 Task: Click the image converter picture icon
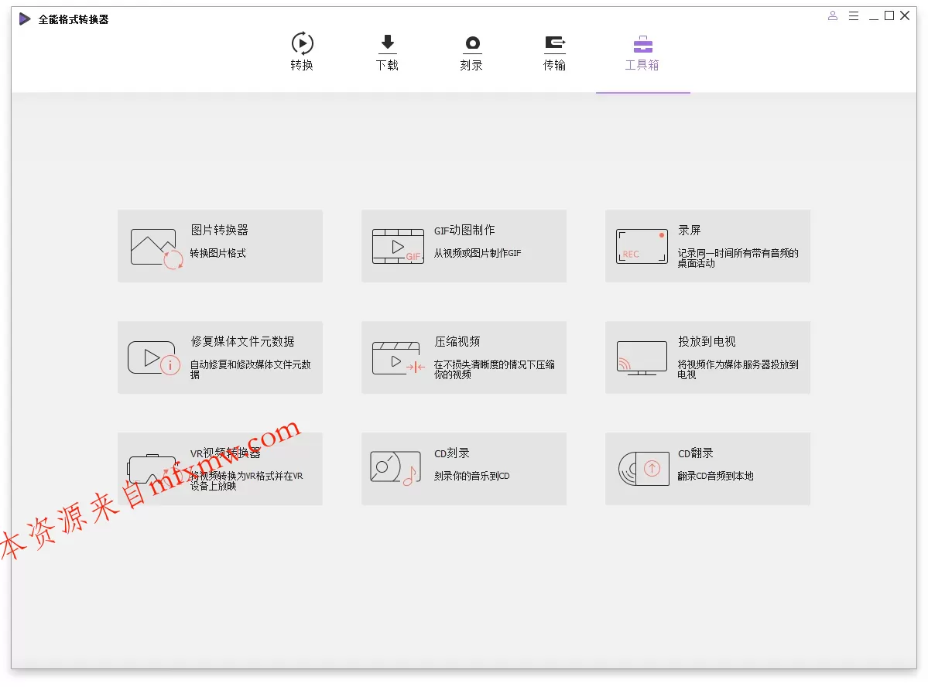[x=157, y=248]
